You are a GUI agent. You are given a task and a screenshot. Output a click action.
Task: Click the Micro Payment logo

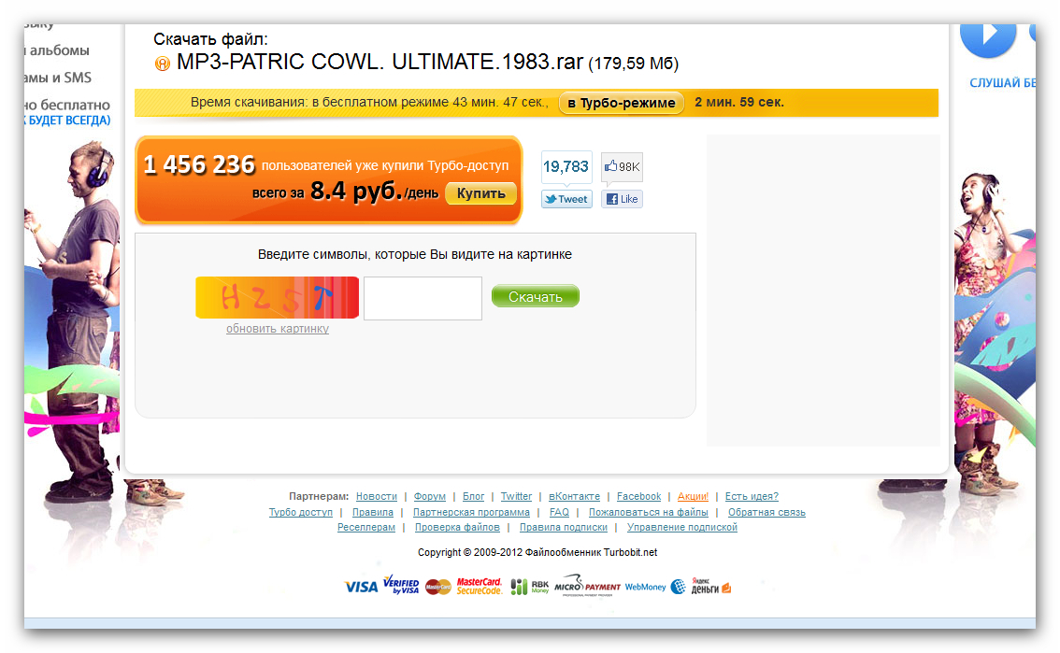point(587,586)
